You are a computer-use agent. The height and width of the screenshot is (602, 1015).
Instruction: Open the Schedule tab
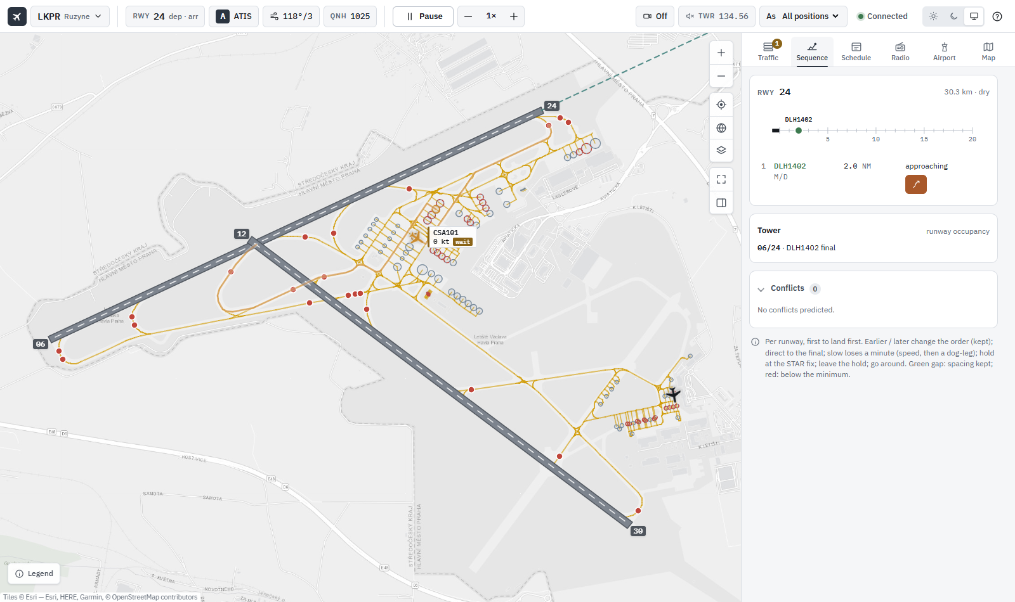856,51
